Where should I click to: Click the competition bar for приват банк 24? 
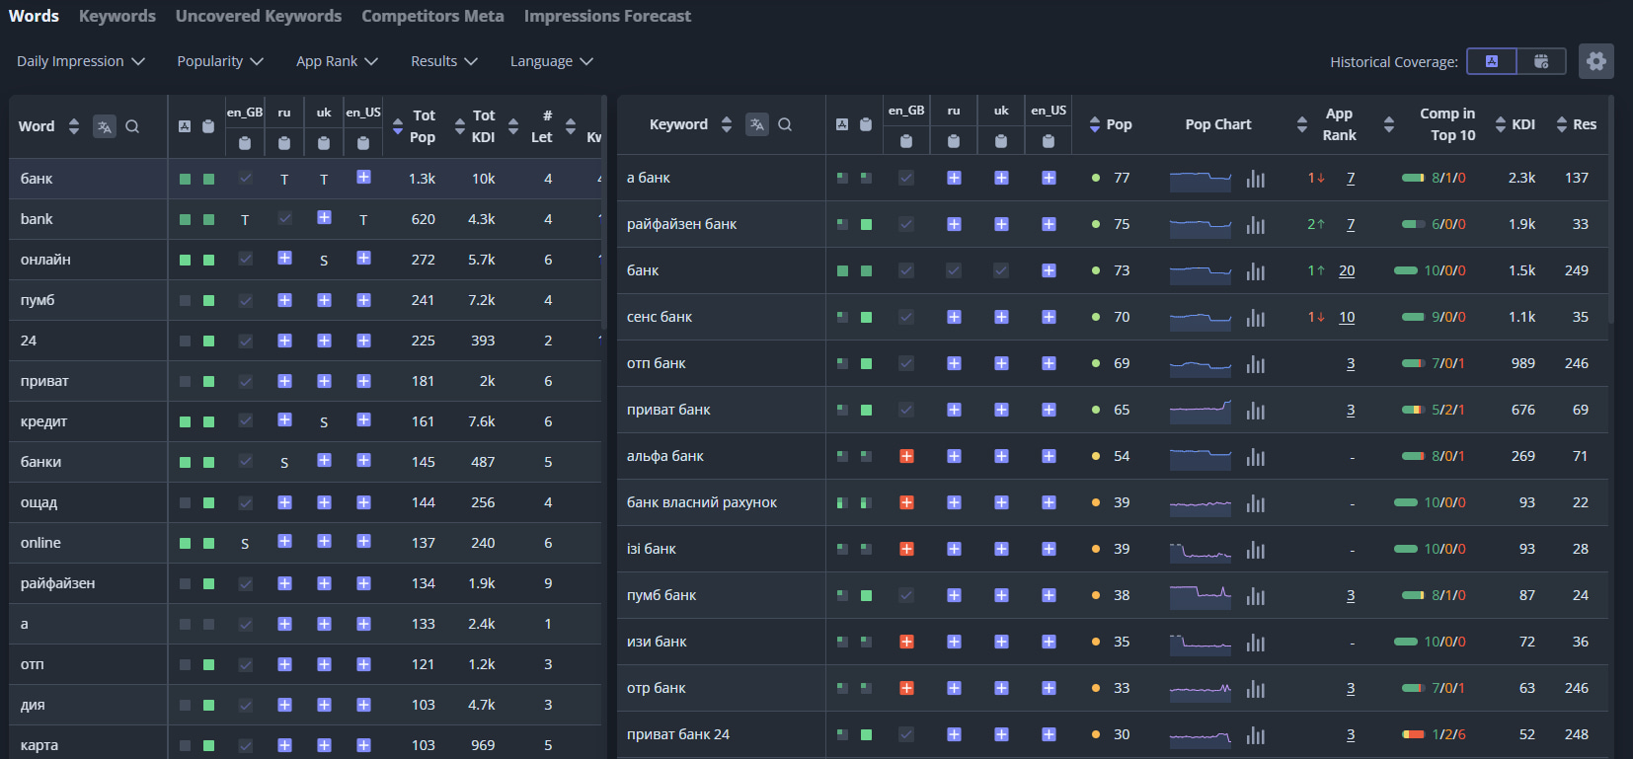1413,734
